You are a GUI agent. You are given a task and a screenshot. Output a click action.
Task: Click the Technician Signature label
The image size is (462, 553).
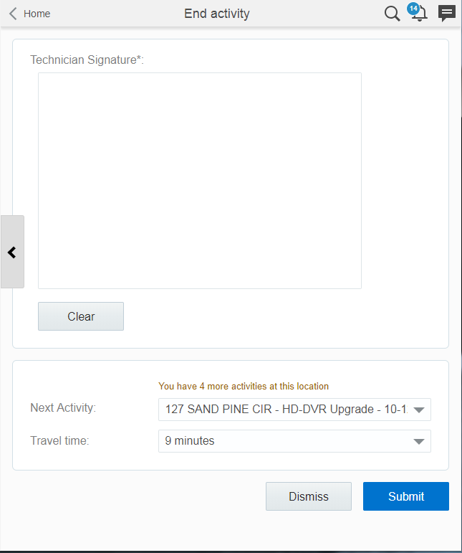point(87,60)
